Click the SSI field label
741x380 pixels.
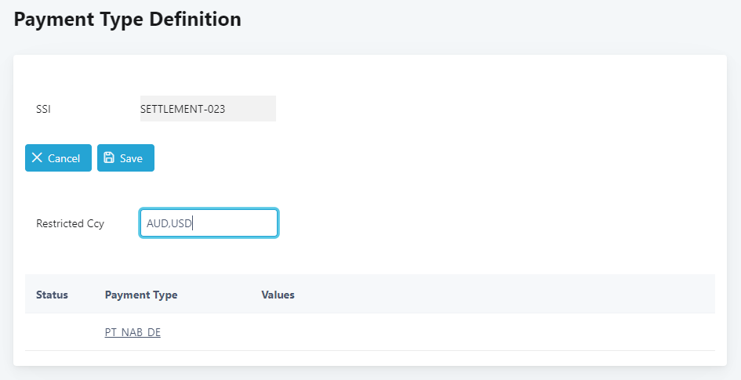(43, 109)
